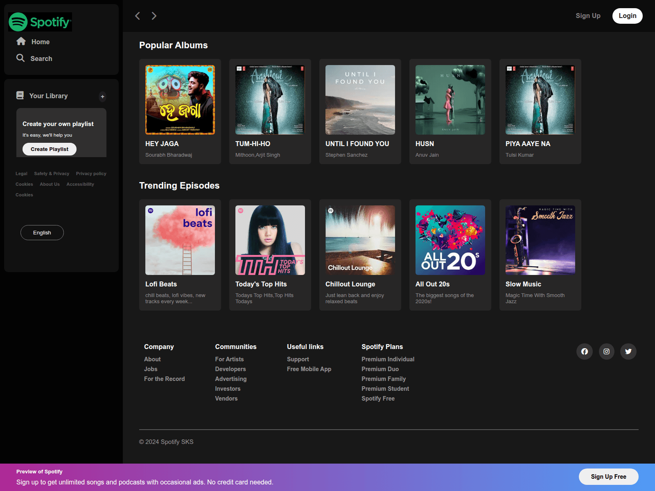Viewport: 655px width, 491px height.
Task: Open the Support link
Action: tap(298, 359)
